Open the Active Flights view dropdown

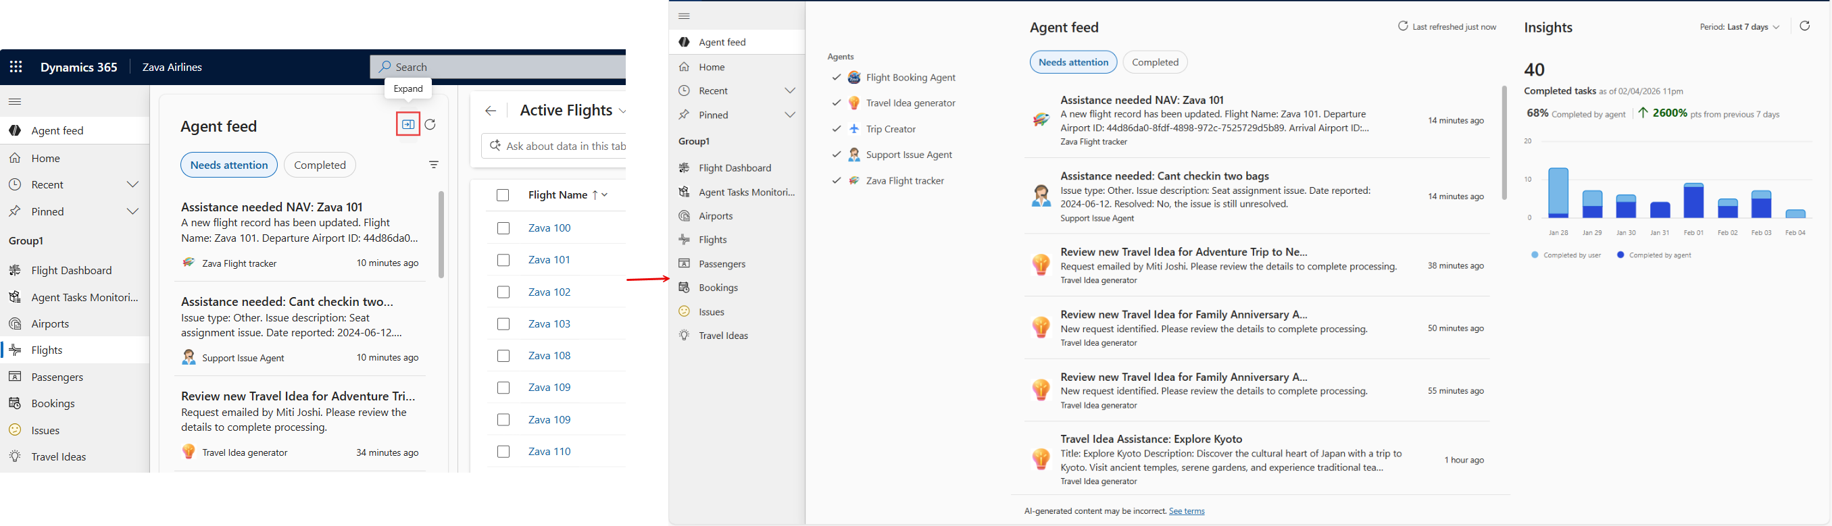(x=622, y=111)
